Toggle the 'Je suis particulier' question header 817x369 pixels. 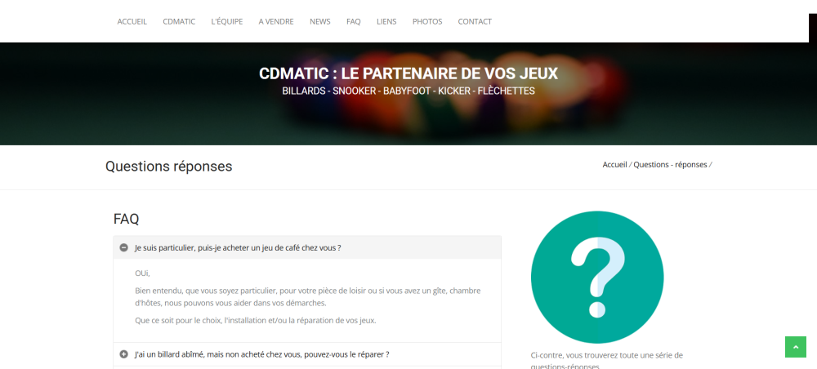(x=238, y=247)
